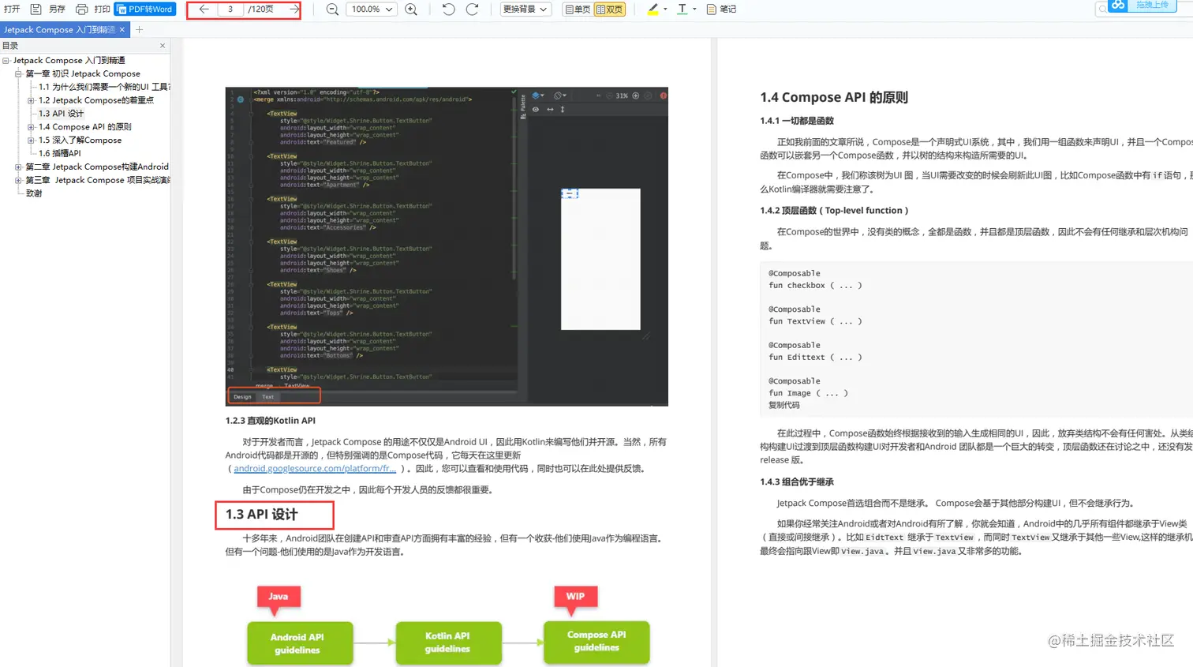The height and width of the screenshot is (667, 1193).
Task: Open the 100.0% zoom dropdown
Action: coord(372,9)
